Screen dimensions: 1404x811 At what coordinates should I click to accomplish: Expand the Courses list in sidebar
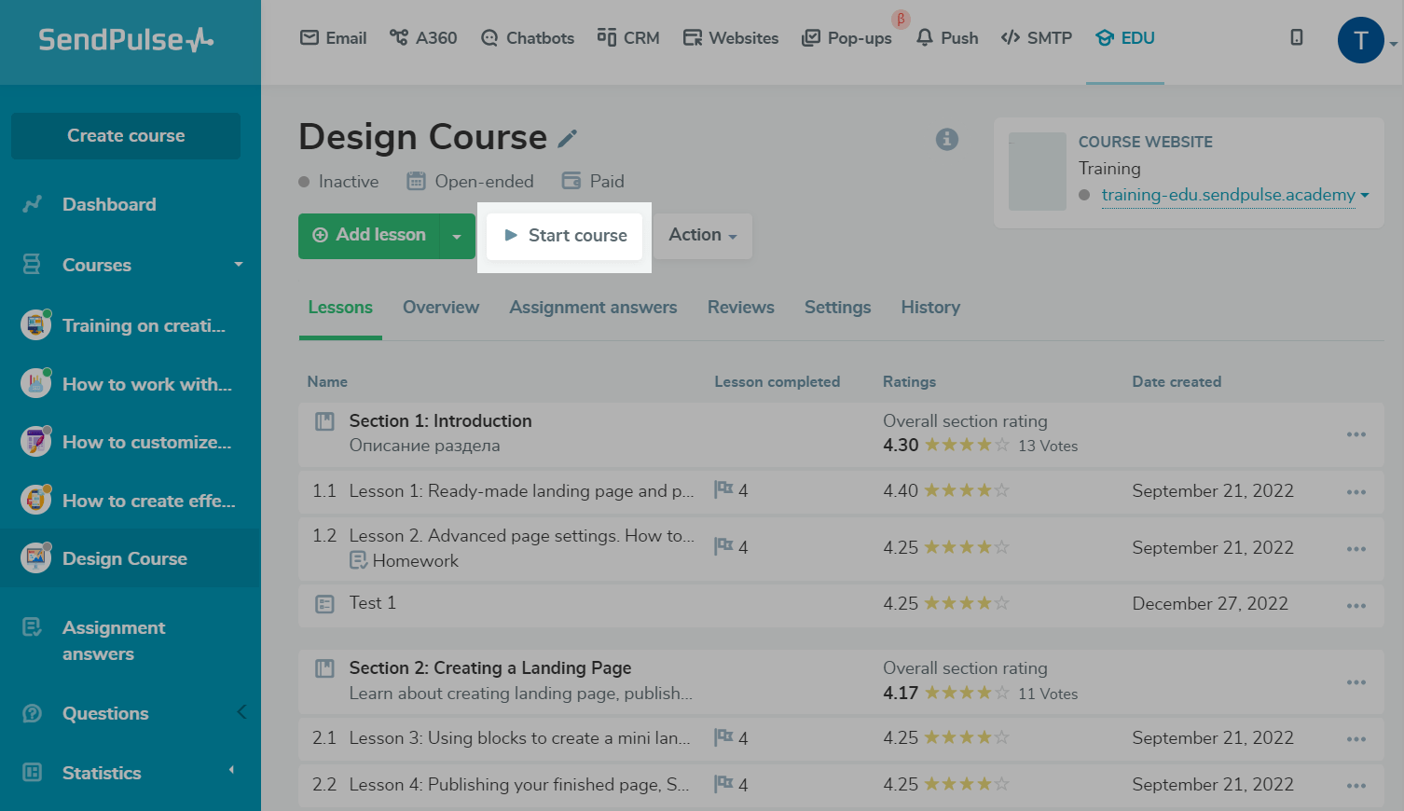click(239, 265)
